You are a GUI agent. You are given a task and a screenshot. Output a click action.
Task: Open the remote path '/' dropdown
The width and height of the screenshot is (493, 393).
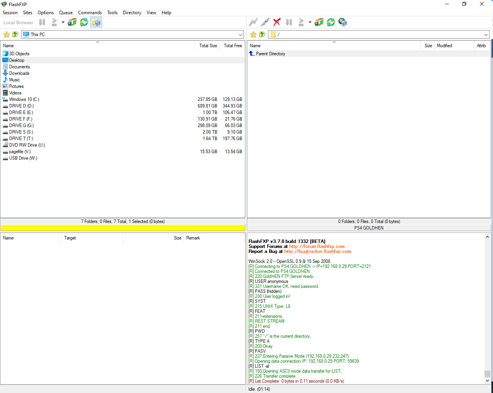(486, 35)
